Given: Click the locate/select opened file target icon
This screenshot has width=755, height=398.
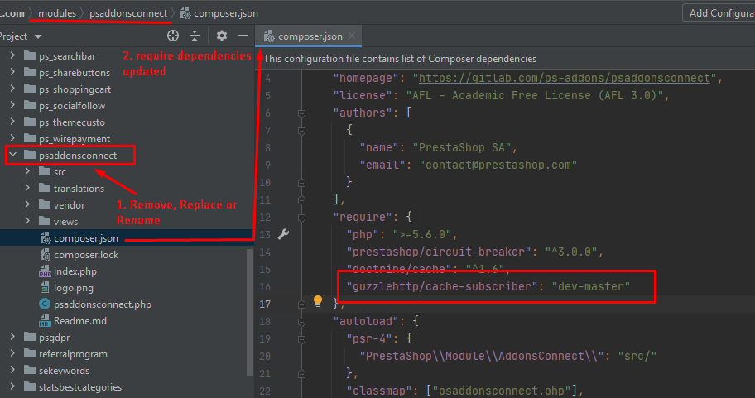Looking at the screenshot, I should [172, 36].
